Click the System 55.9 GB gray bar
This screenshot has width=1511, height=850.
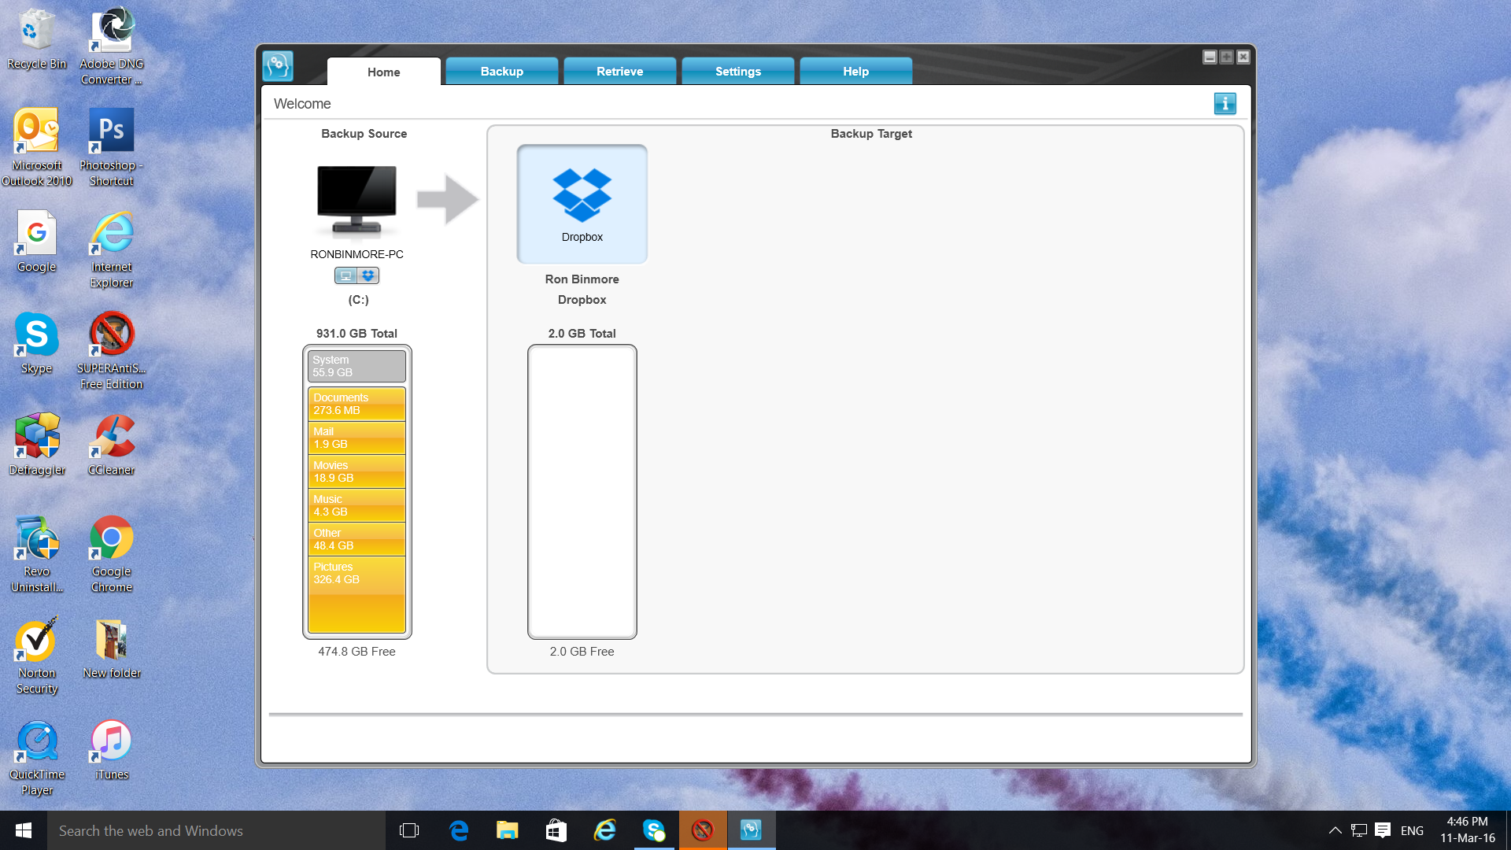click(357, 366)
